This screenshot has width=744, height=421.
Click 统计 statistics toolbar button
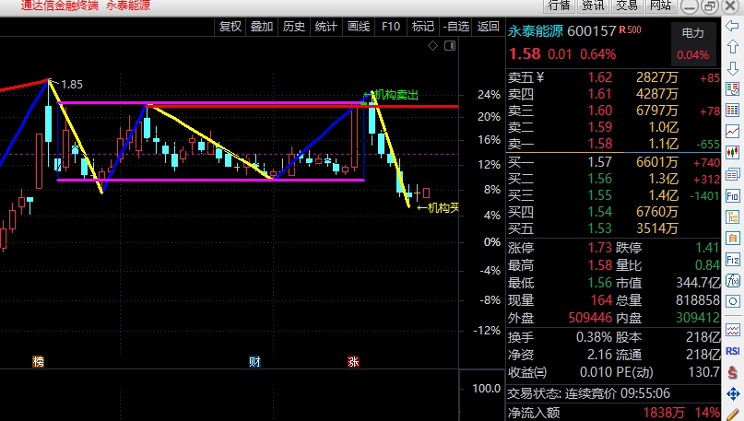pyautogui.click(x=326, y=27)
